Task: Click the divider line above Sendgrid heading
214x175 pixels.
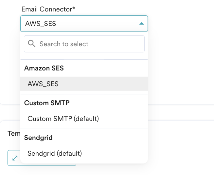Action: click(84, 129)
